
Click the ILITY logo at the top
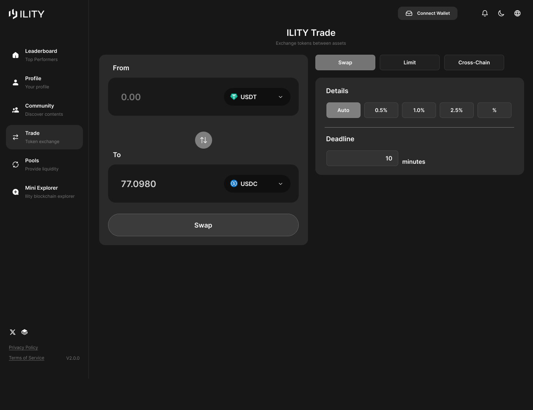[26, 14]
